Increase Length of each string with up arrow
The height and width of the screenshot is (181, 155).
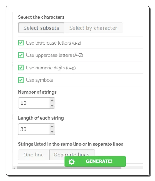(x=52, y=126)
